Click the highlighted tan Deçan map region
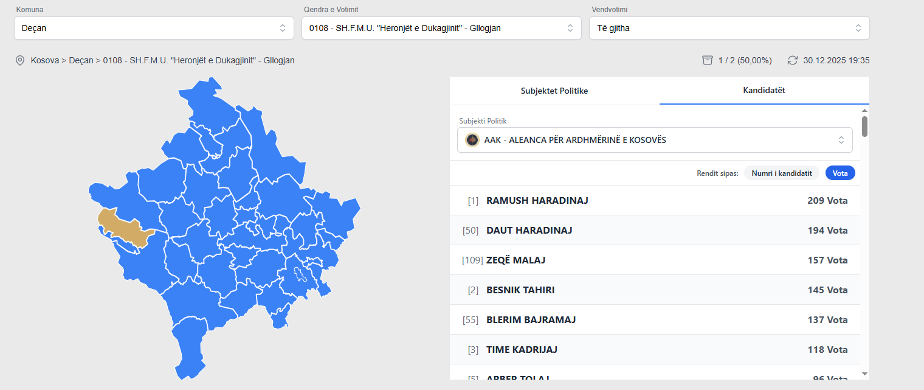 tap(125, 228)
